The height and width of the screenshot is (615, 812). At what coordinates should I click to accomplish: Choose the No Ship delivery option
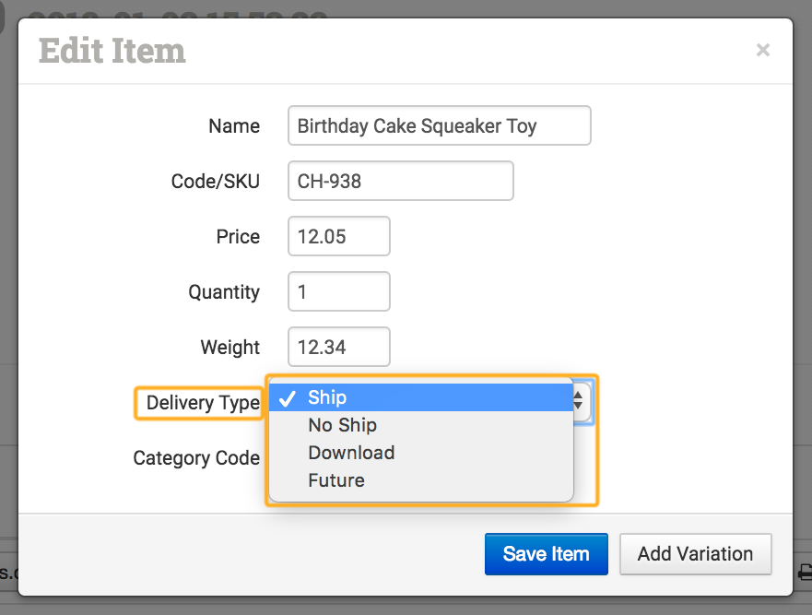point(342,425)
